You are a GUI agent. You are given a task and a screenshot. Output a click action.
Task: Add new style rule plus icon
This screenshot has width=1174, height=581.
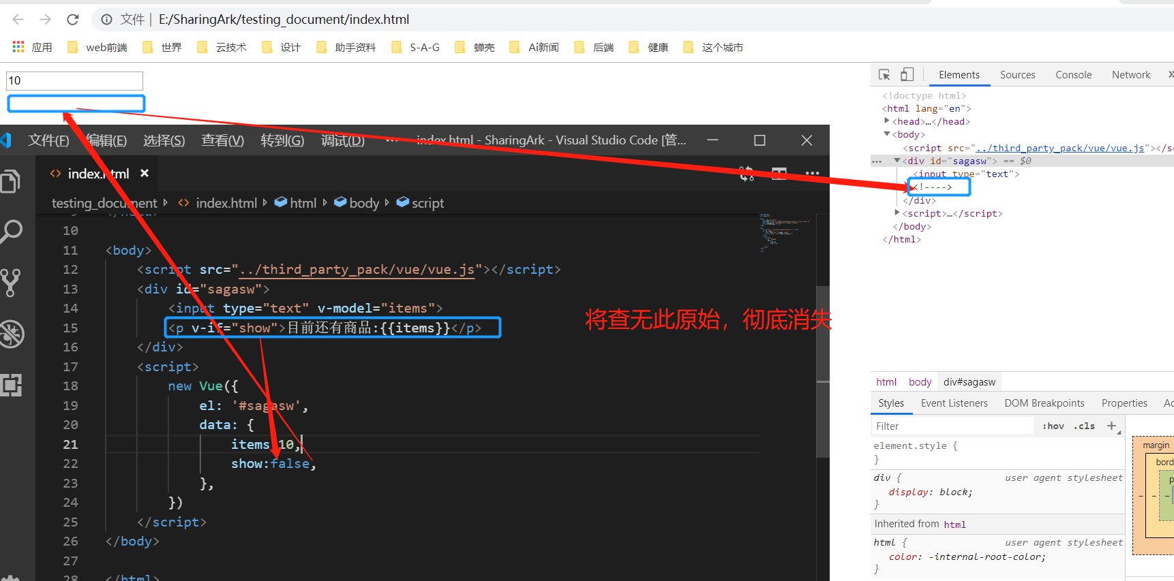click(x=1111, y=426)
